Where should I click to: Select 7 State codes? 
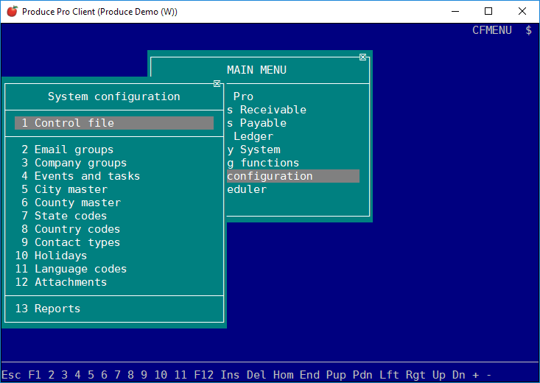click(64, 216)
